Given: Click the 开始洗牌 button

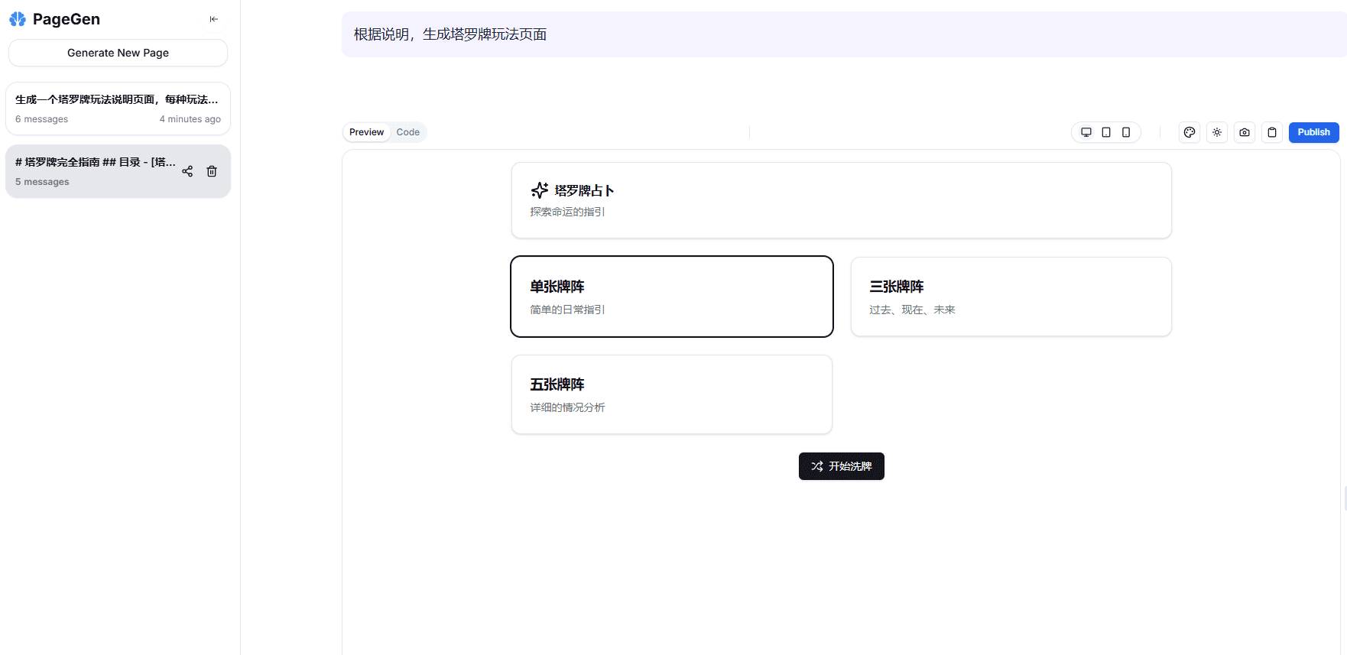Looking at the screenshot, I should [x=841, y=466].
